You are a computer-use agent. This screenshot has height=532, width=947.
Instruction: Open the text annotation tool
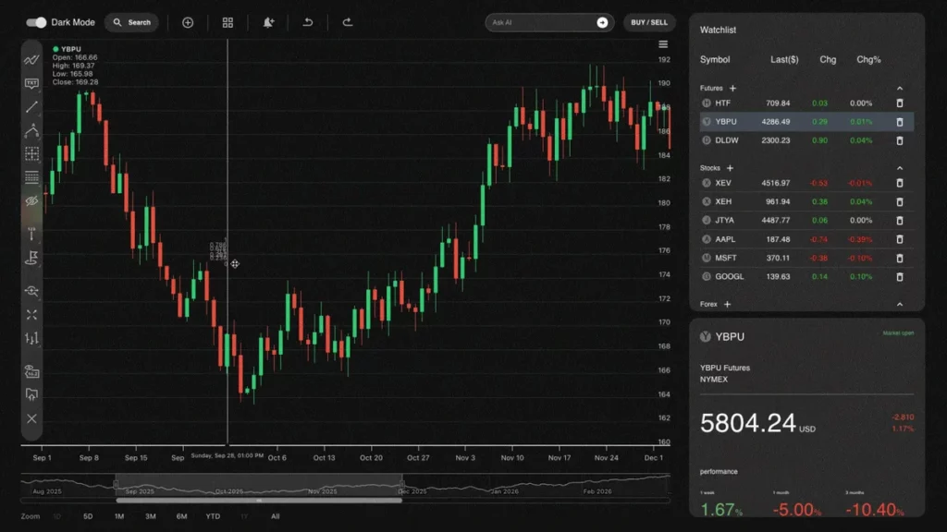click(x=31, y=83)
